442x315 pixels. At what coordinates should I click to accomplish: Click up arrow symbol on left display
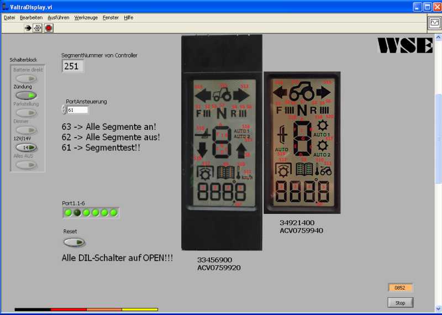[241, 151]
